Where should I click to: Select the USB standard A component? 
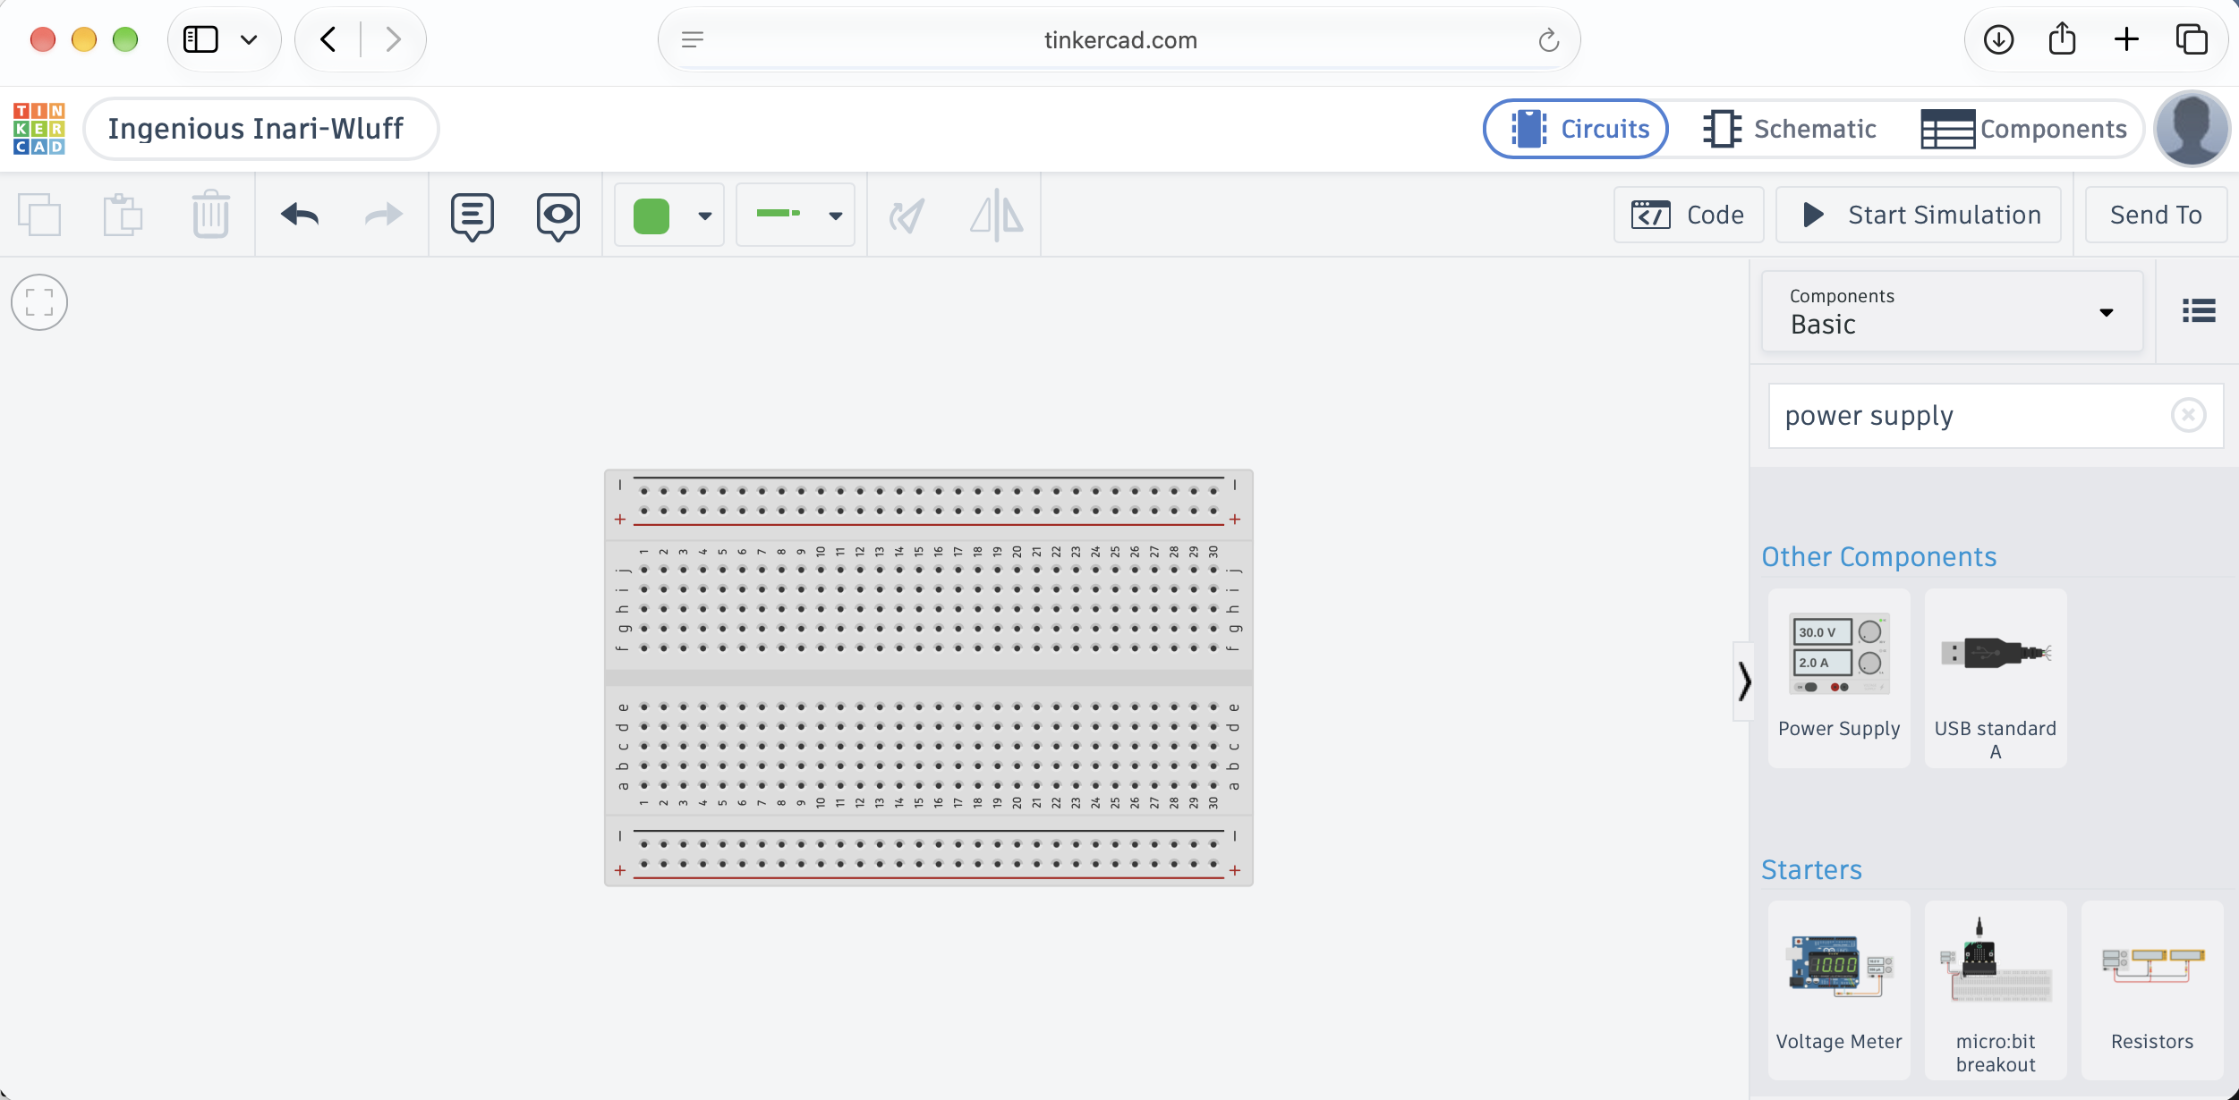[1996, 678]
